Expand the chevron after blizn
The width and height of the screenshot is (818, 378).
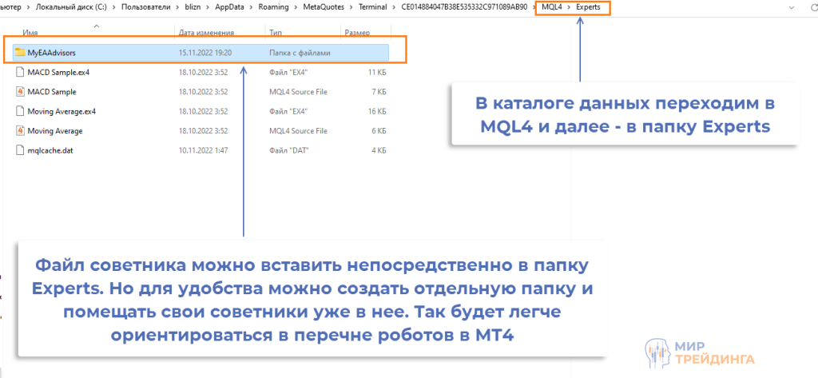coord(207,7)
